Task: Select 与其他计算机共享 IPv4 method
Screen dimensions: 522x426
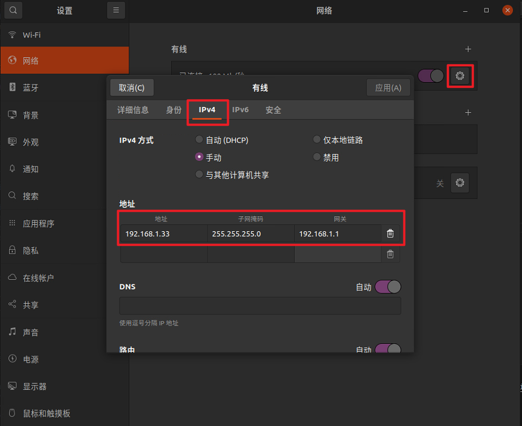Action: [232, 174]
